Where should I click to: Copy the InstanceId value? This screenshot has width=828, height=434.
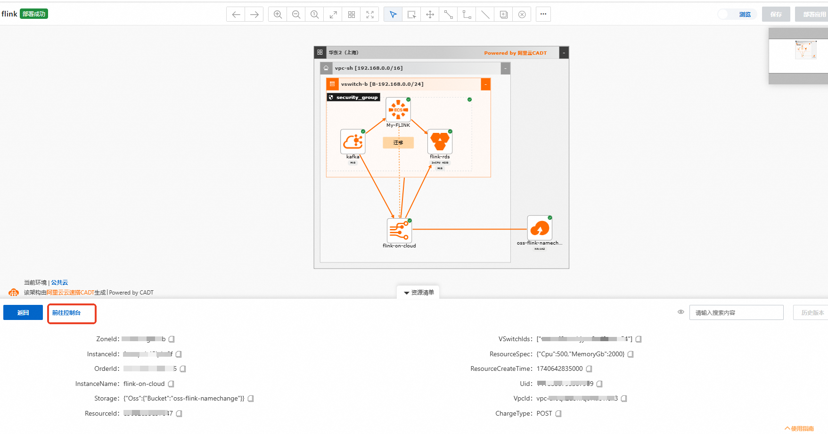click(x=179, y=354)
